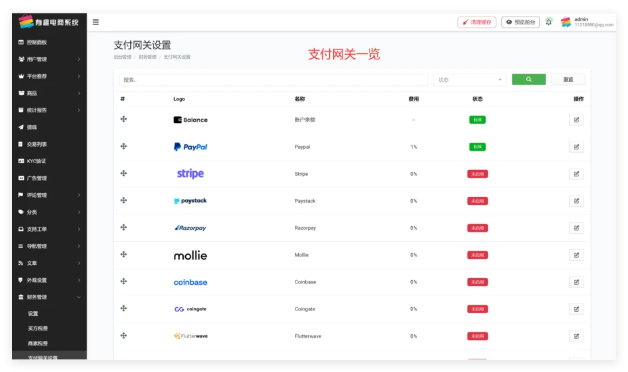
Task: Click the edit icon for Stripe row
Action: click(576, 174)
